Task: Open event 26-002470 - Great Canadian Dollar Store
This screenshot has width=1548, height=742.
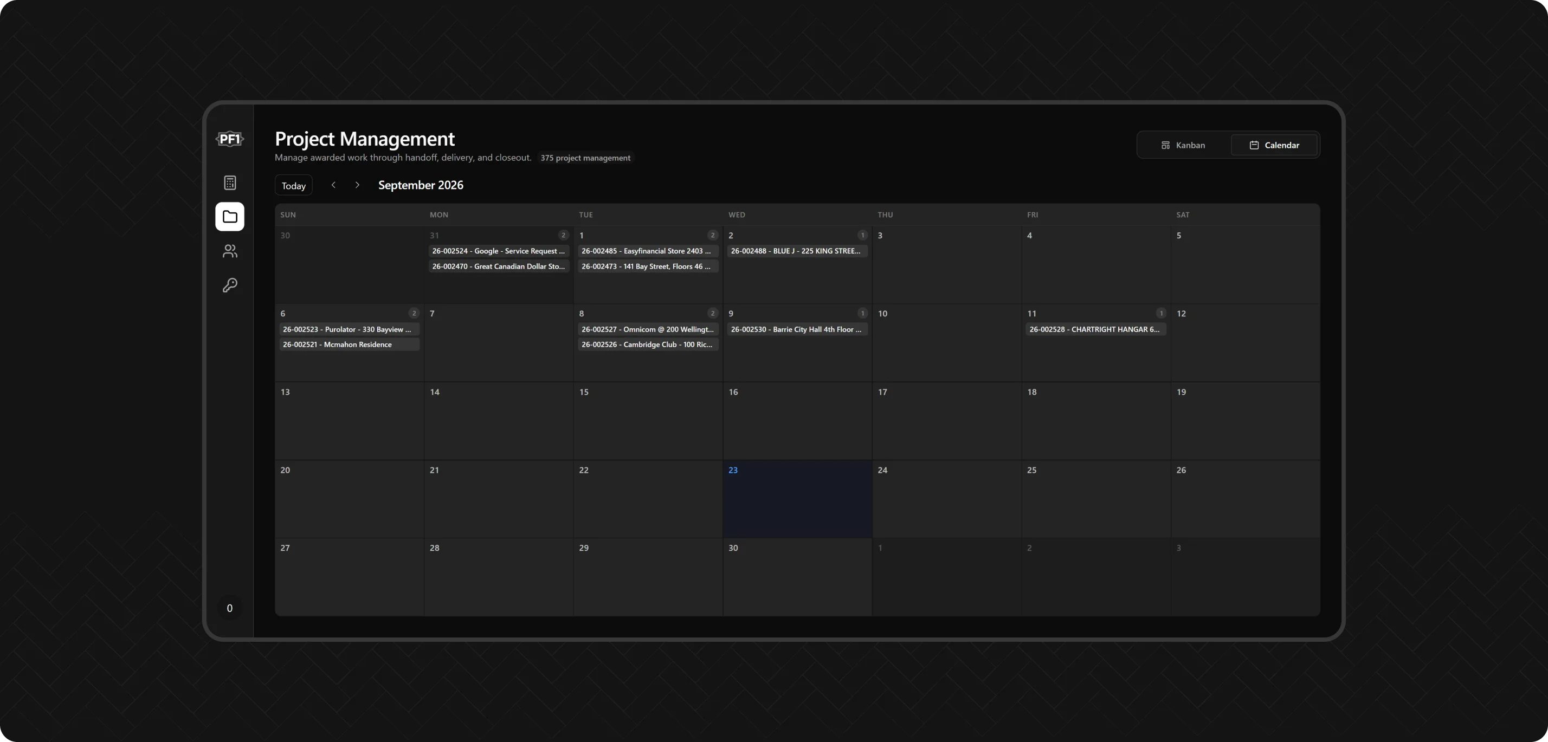Action: pos(499,266)
